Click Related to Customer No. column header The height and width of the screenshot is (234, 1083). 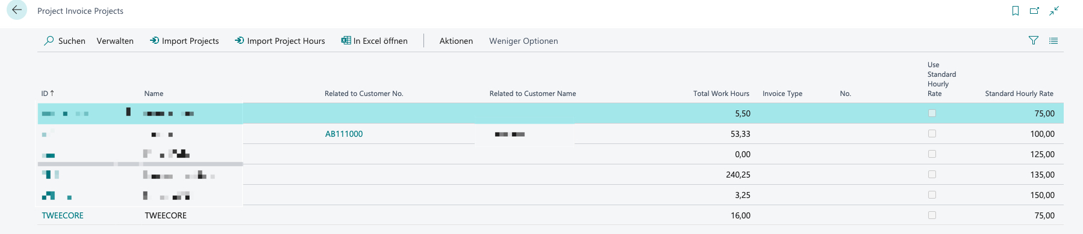pyautogui.click(x=364, y=94)
